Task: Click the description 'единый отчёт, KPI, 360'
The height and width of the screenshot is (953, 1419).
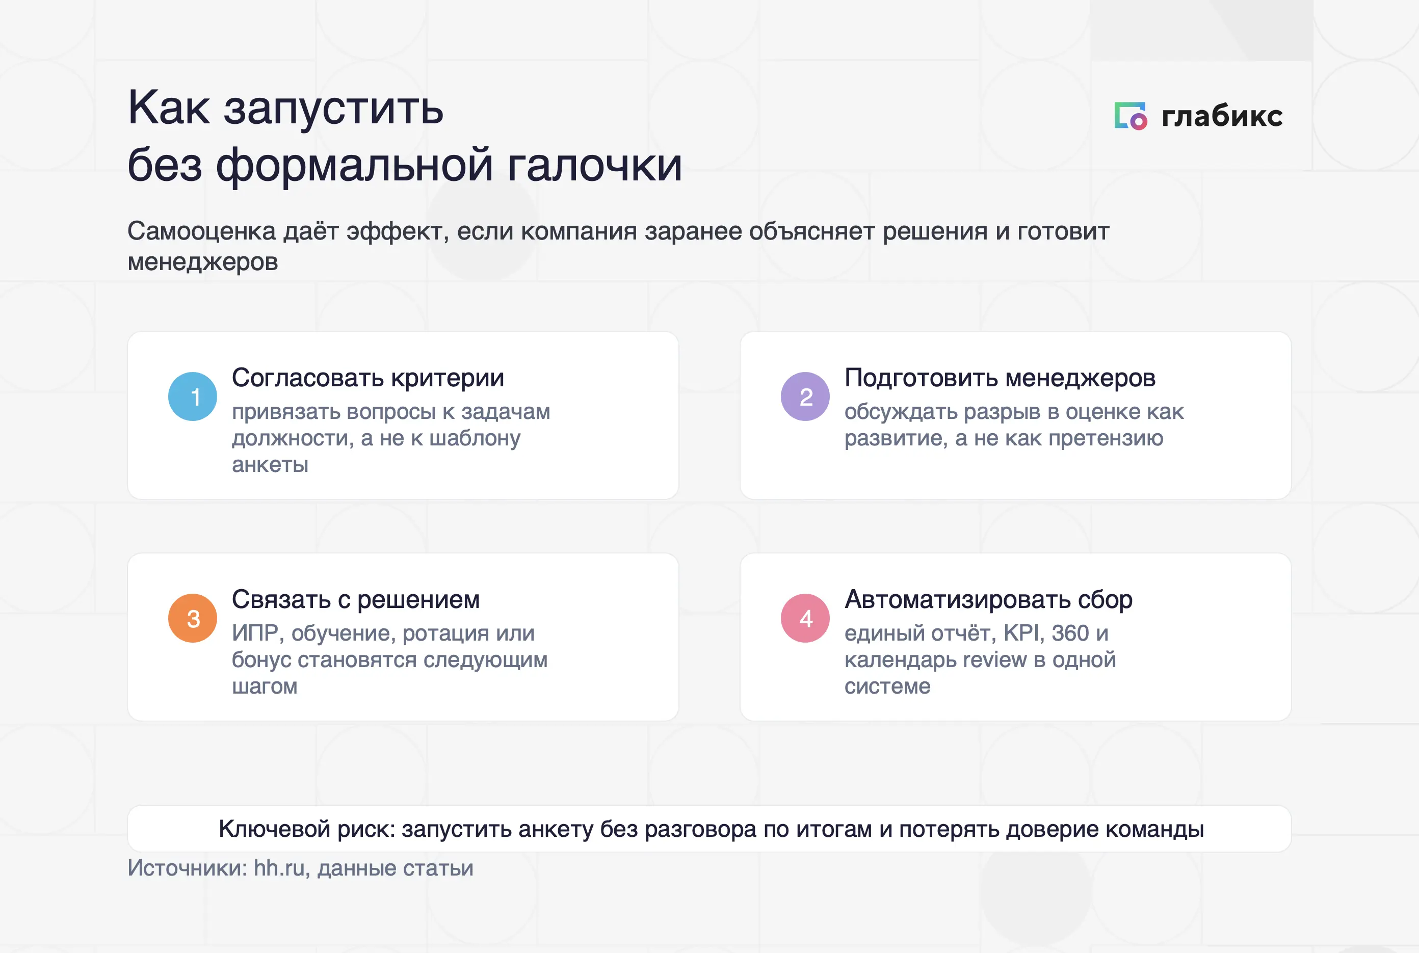Action: (x=980, y=659)
